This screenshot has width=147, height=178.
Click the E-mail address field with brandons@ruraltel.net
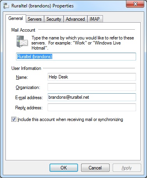(x=92, y=97)
